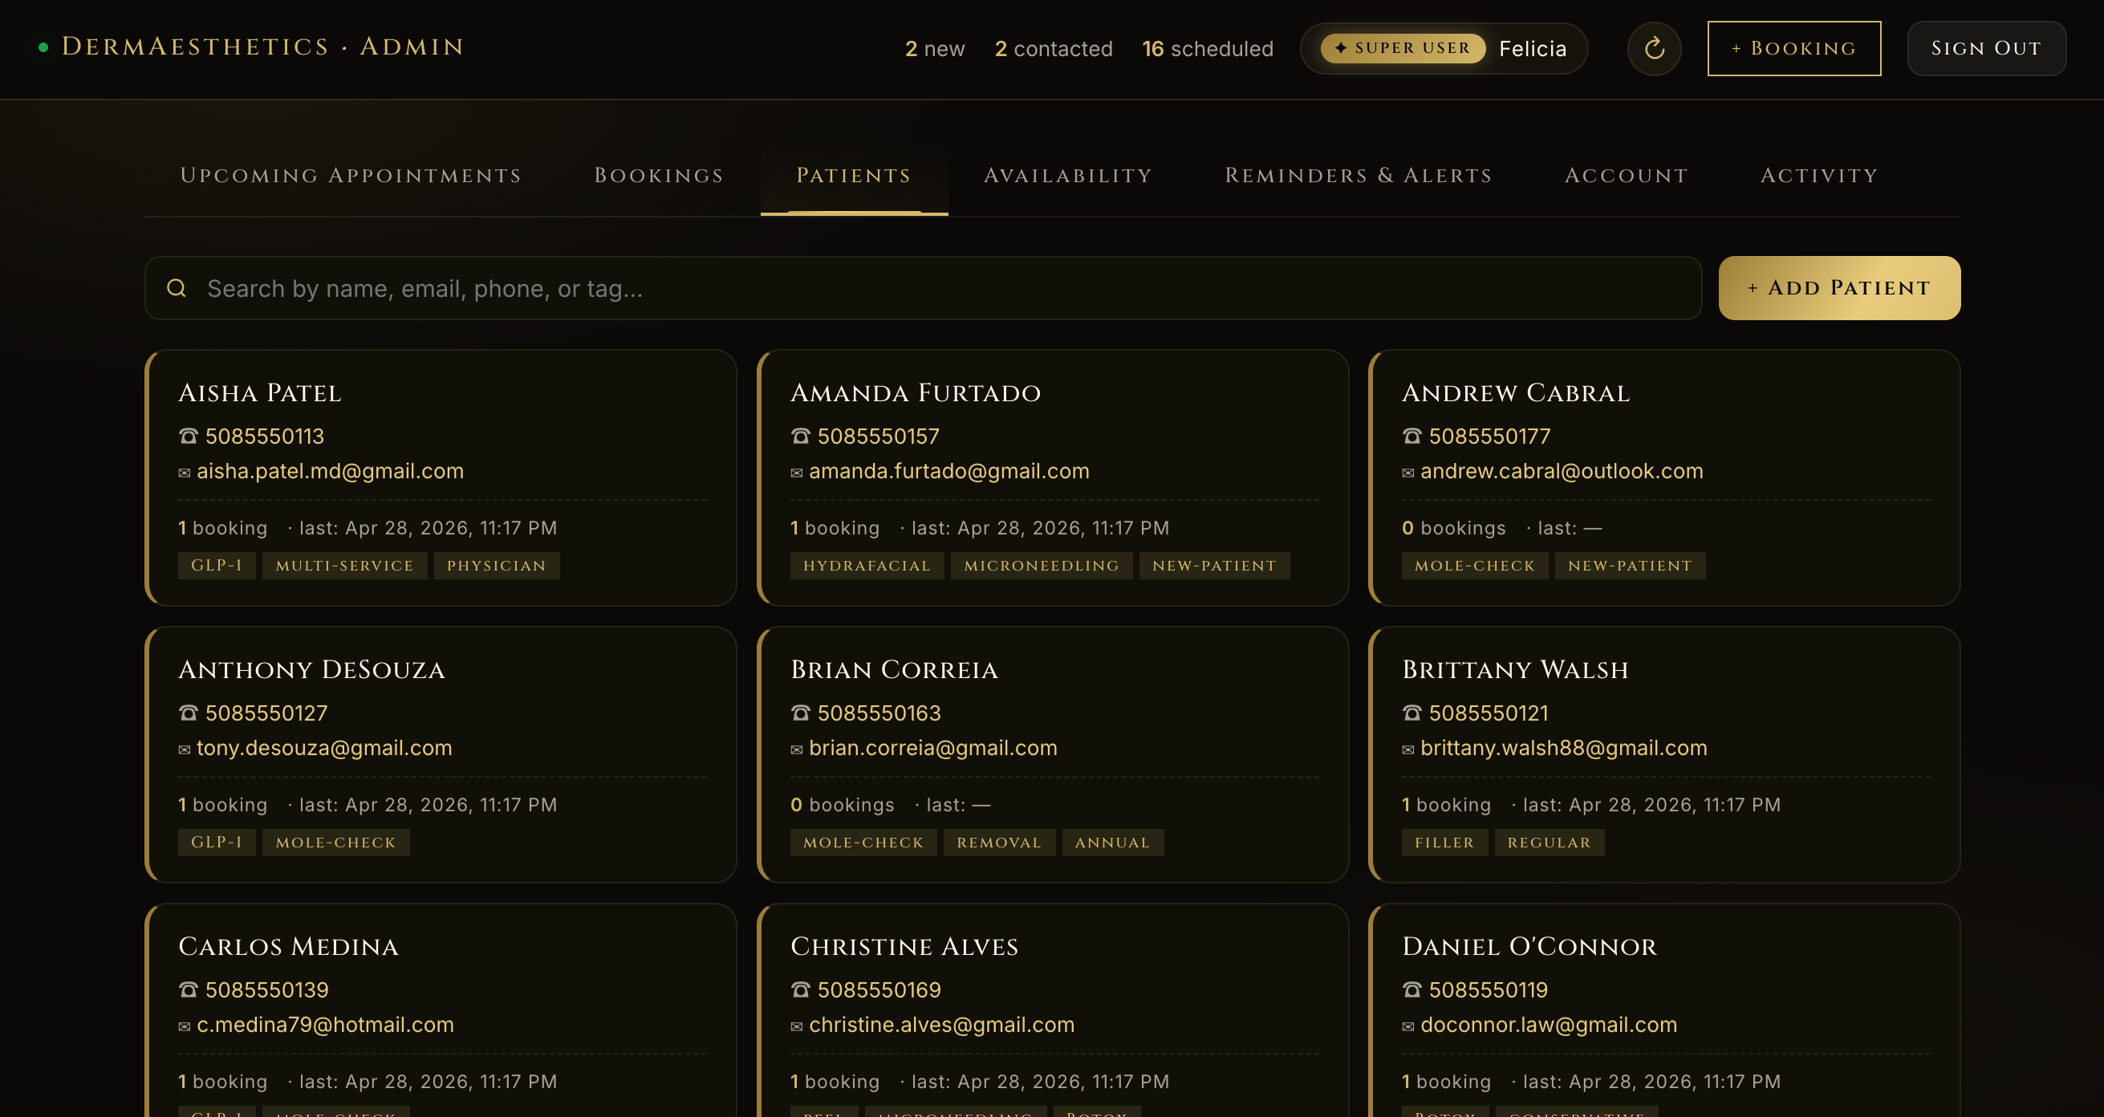Click the green status dot beside DermAesthetics

point(43,47)
